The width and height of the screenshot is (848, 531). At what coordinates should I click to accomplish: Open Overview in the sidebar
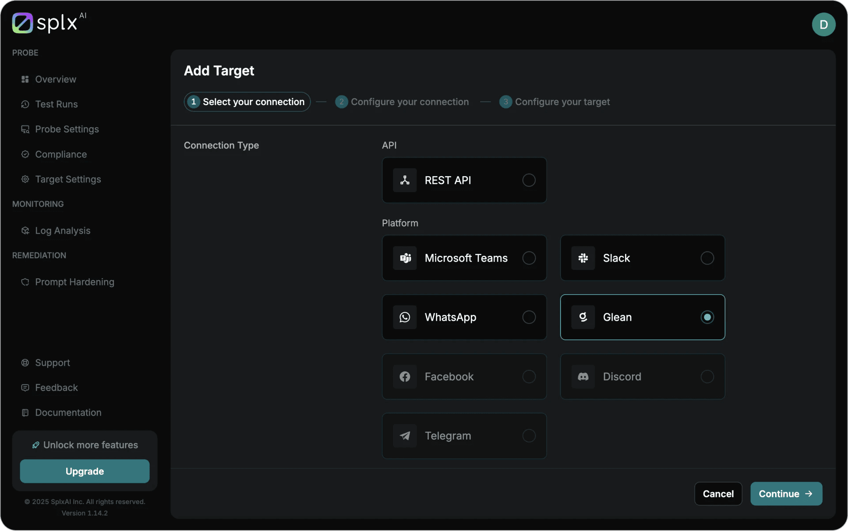click(x=56, y=80)
